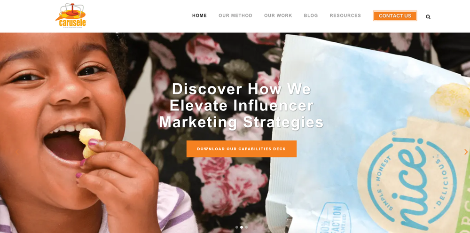This screenshot has width=470, height=233.
Task: Go to the Home page
Action: pyautogui.click(x=199, y=16)
